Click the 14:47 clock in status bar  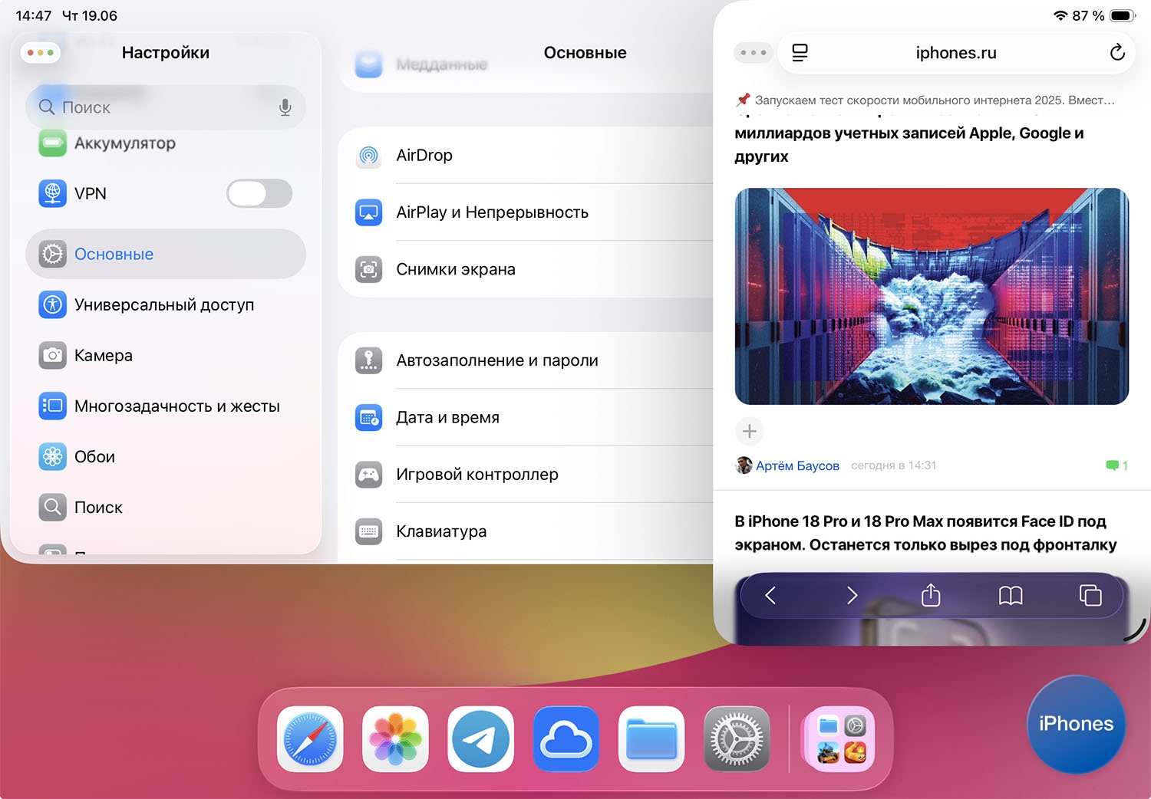[x=34, y=15]
